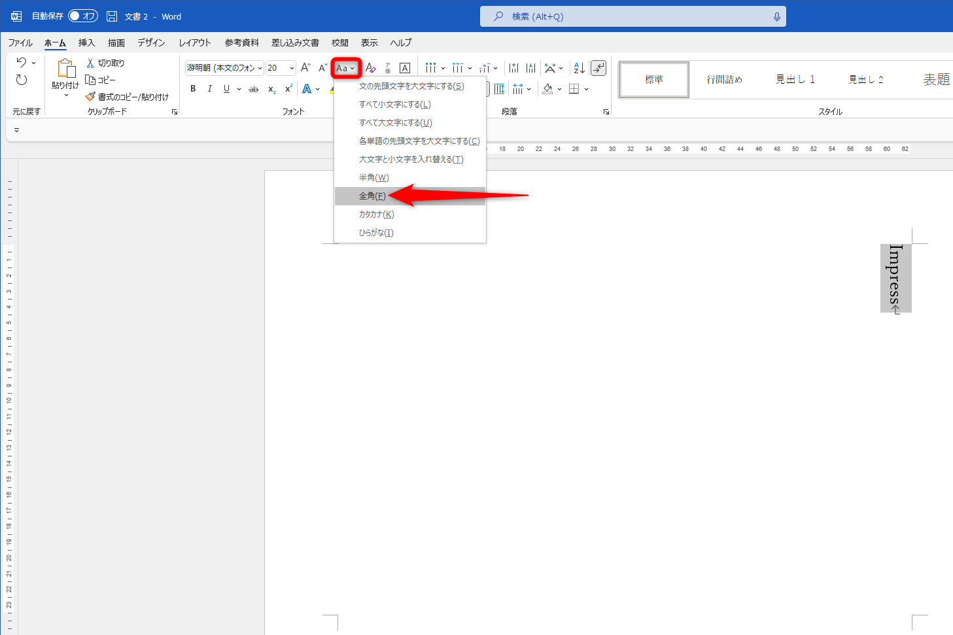Sort with the A-Z arrow icon
The width and height of the screenshot is (953, 635).
579,68
